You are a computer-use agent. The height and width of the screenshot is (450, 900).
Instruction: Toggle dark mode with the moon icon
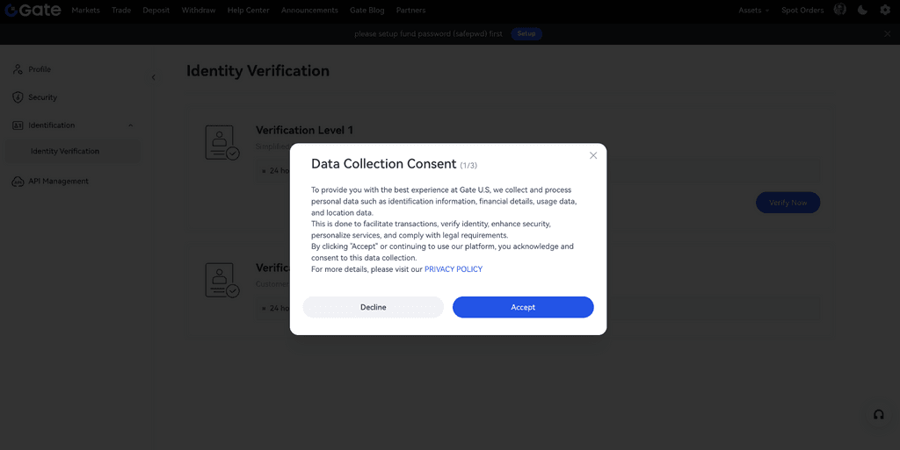pos(862,10)
